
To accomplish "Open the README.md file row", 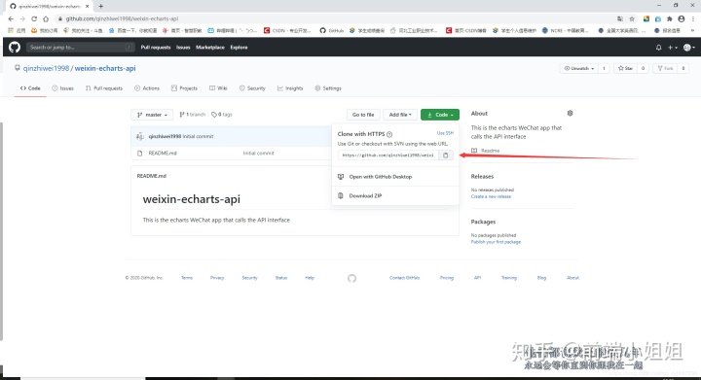I will pyautogui.click(x=163, y=153).
